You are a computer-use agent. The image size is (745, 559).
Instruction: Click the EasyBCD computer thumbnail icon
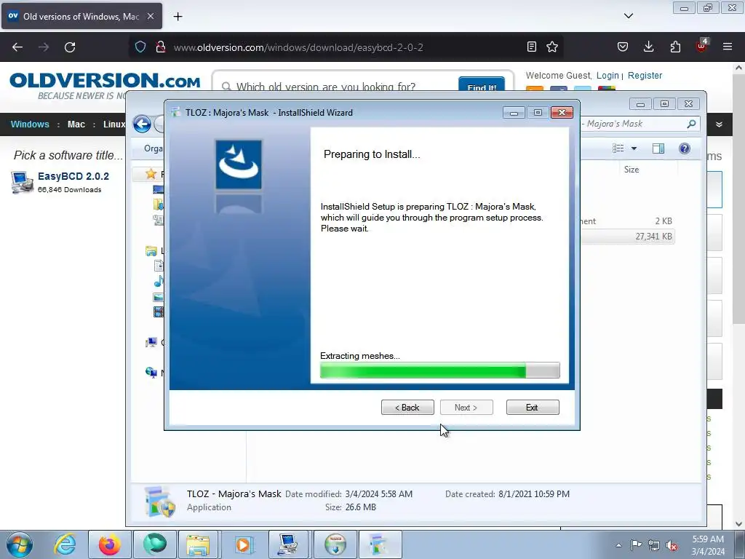point(22,183)
